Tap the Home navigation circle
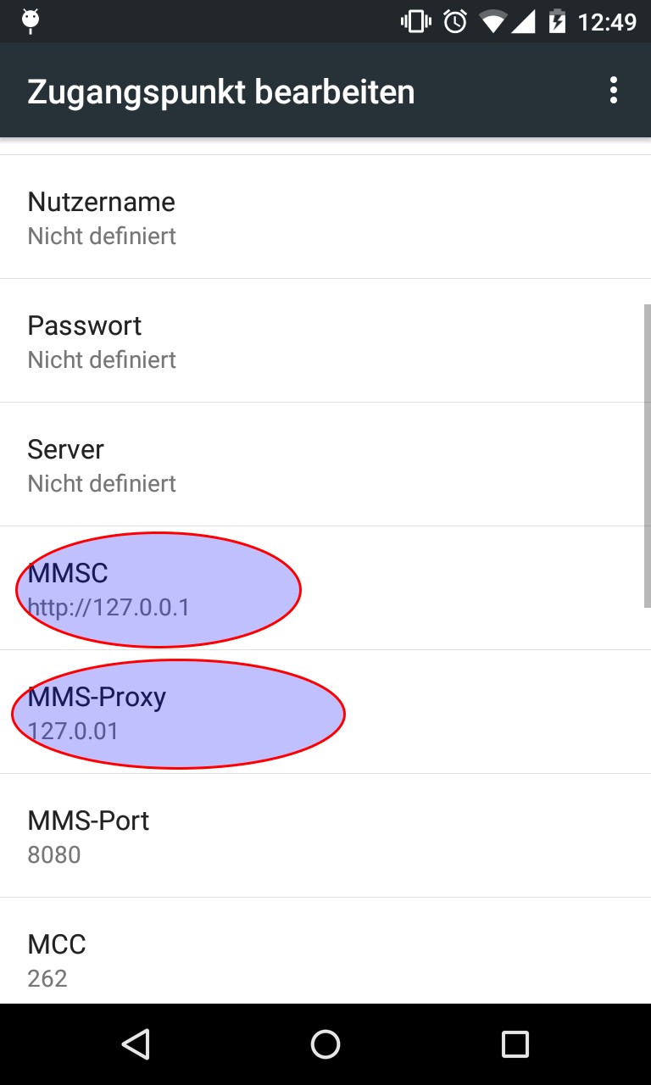This screenshot has height=1085, width=651. point(325,1044)
